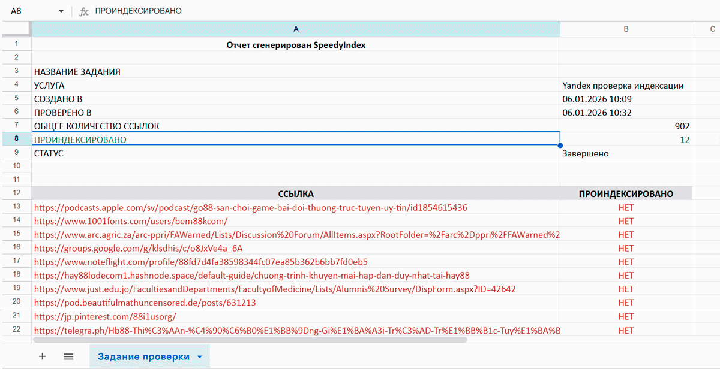The height and width of the screenshot is (369, 720).
Task: Open the podcasts.apple.com link
Action: tap(250, 207)
